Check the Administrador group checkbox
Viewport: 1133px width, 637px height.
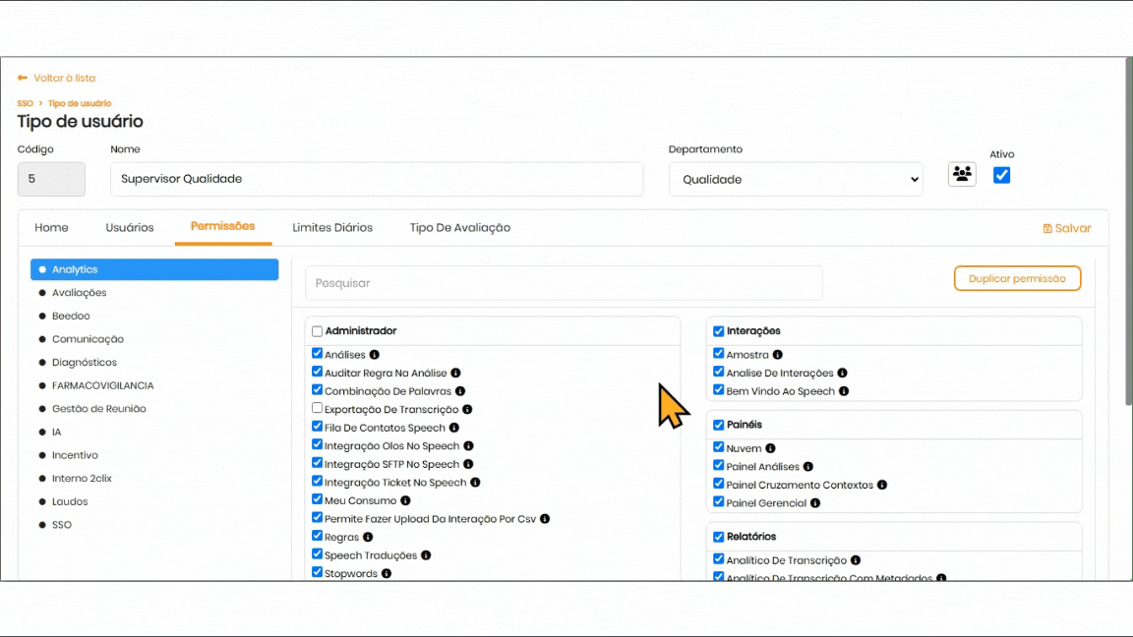click(317, 331)
